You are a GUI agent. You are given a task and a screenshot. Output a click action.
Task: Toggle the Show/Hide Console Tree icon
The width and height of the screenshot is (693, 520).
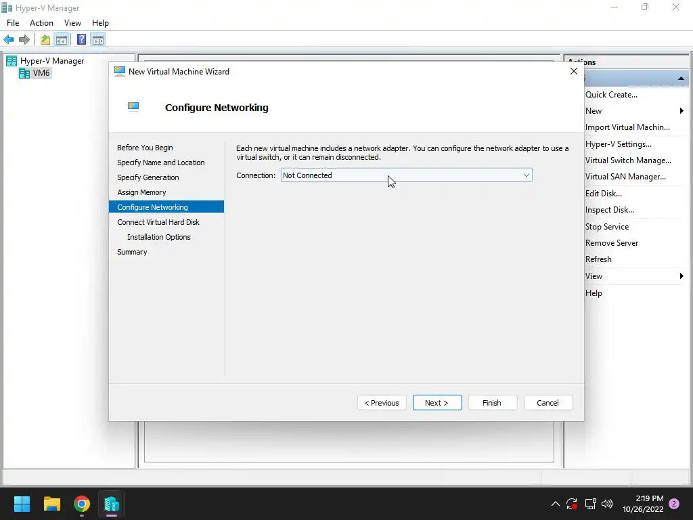coord(62,40)
